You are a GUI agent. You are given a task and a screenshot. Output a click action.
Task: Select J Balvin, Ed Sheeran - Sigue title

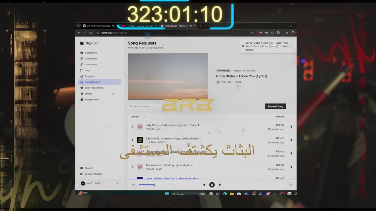(172, 138)
